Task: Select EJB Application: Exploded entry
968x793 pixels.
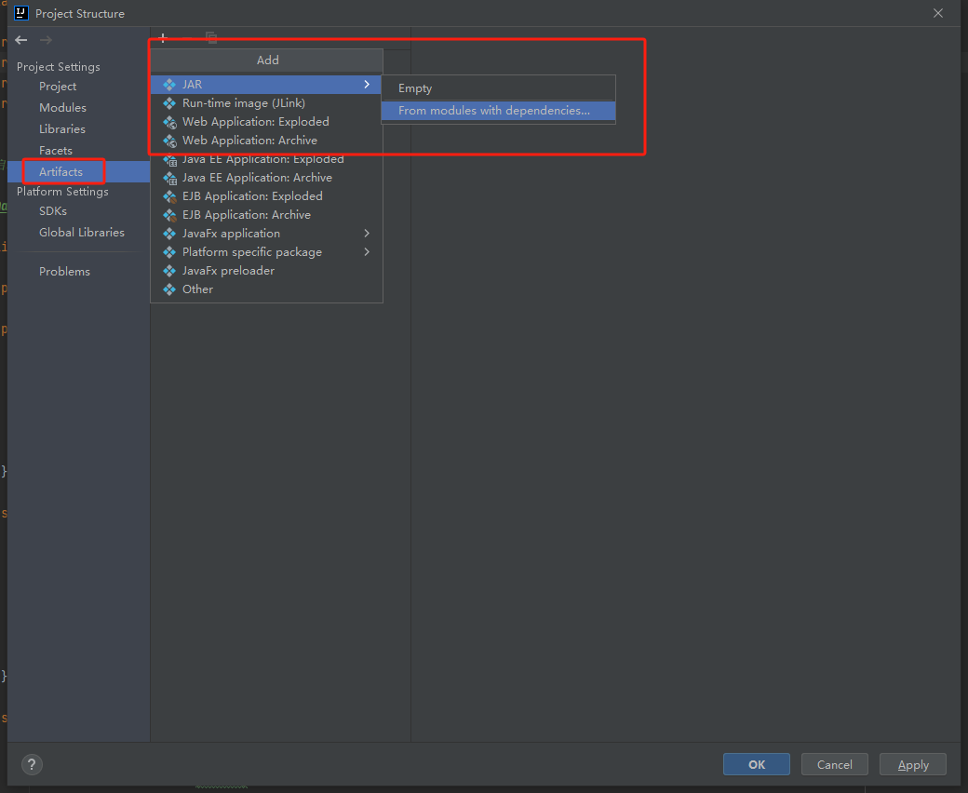Action: [x=266, y=196]
